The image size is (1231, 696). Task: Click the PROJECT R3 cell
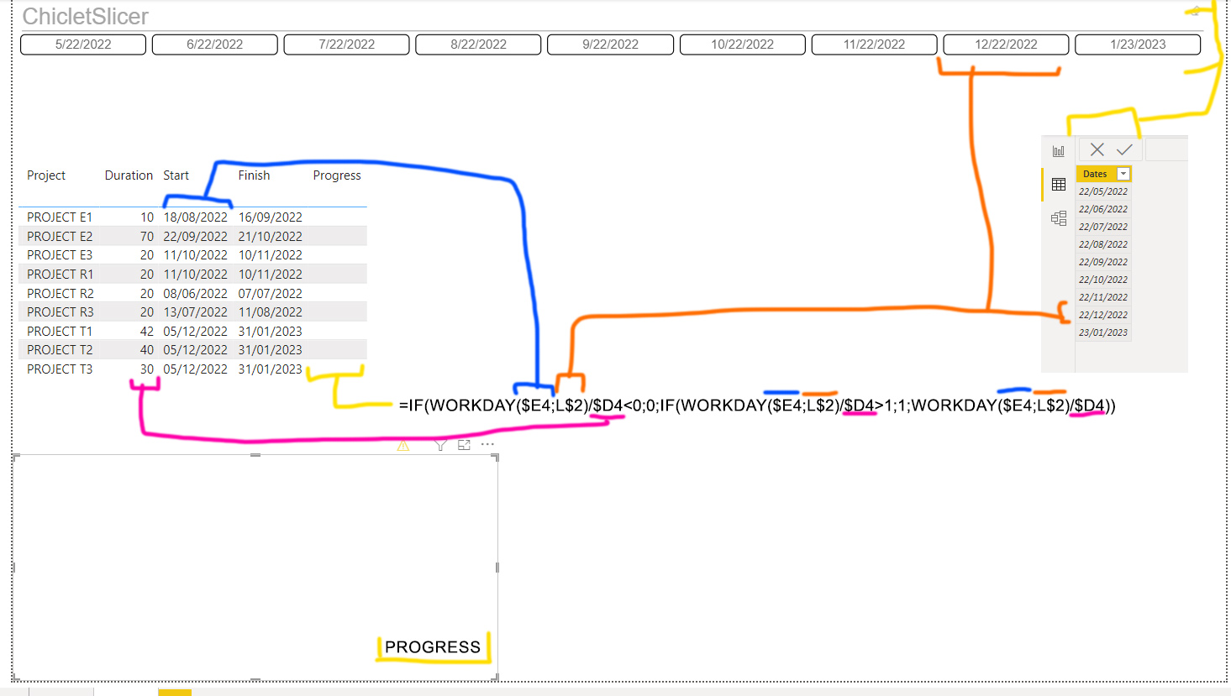tap(60, 312)
